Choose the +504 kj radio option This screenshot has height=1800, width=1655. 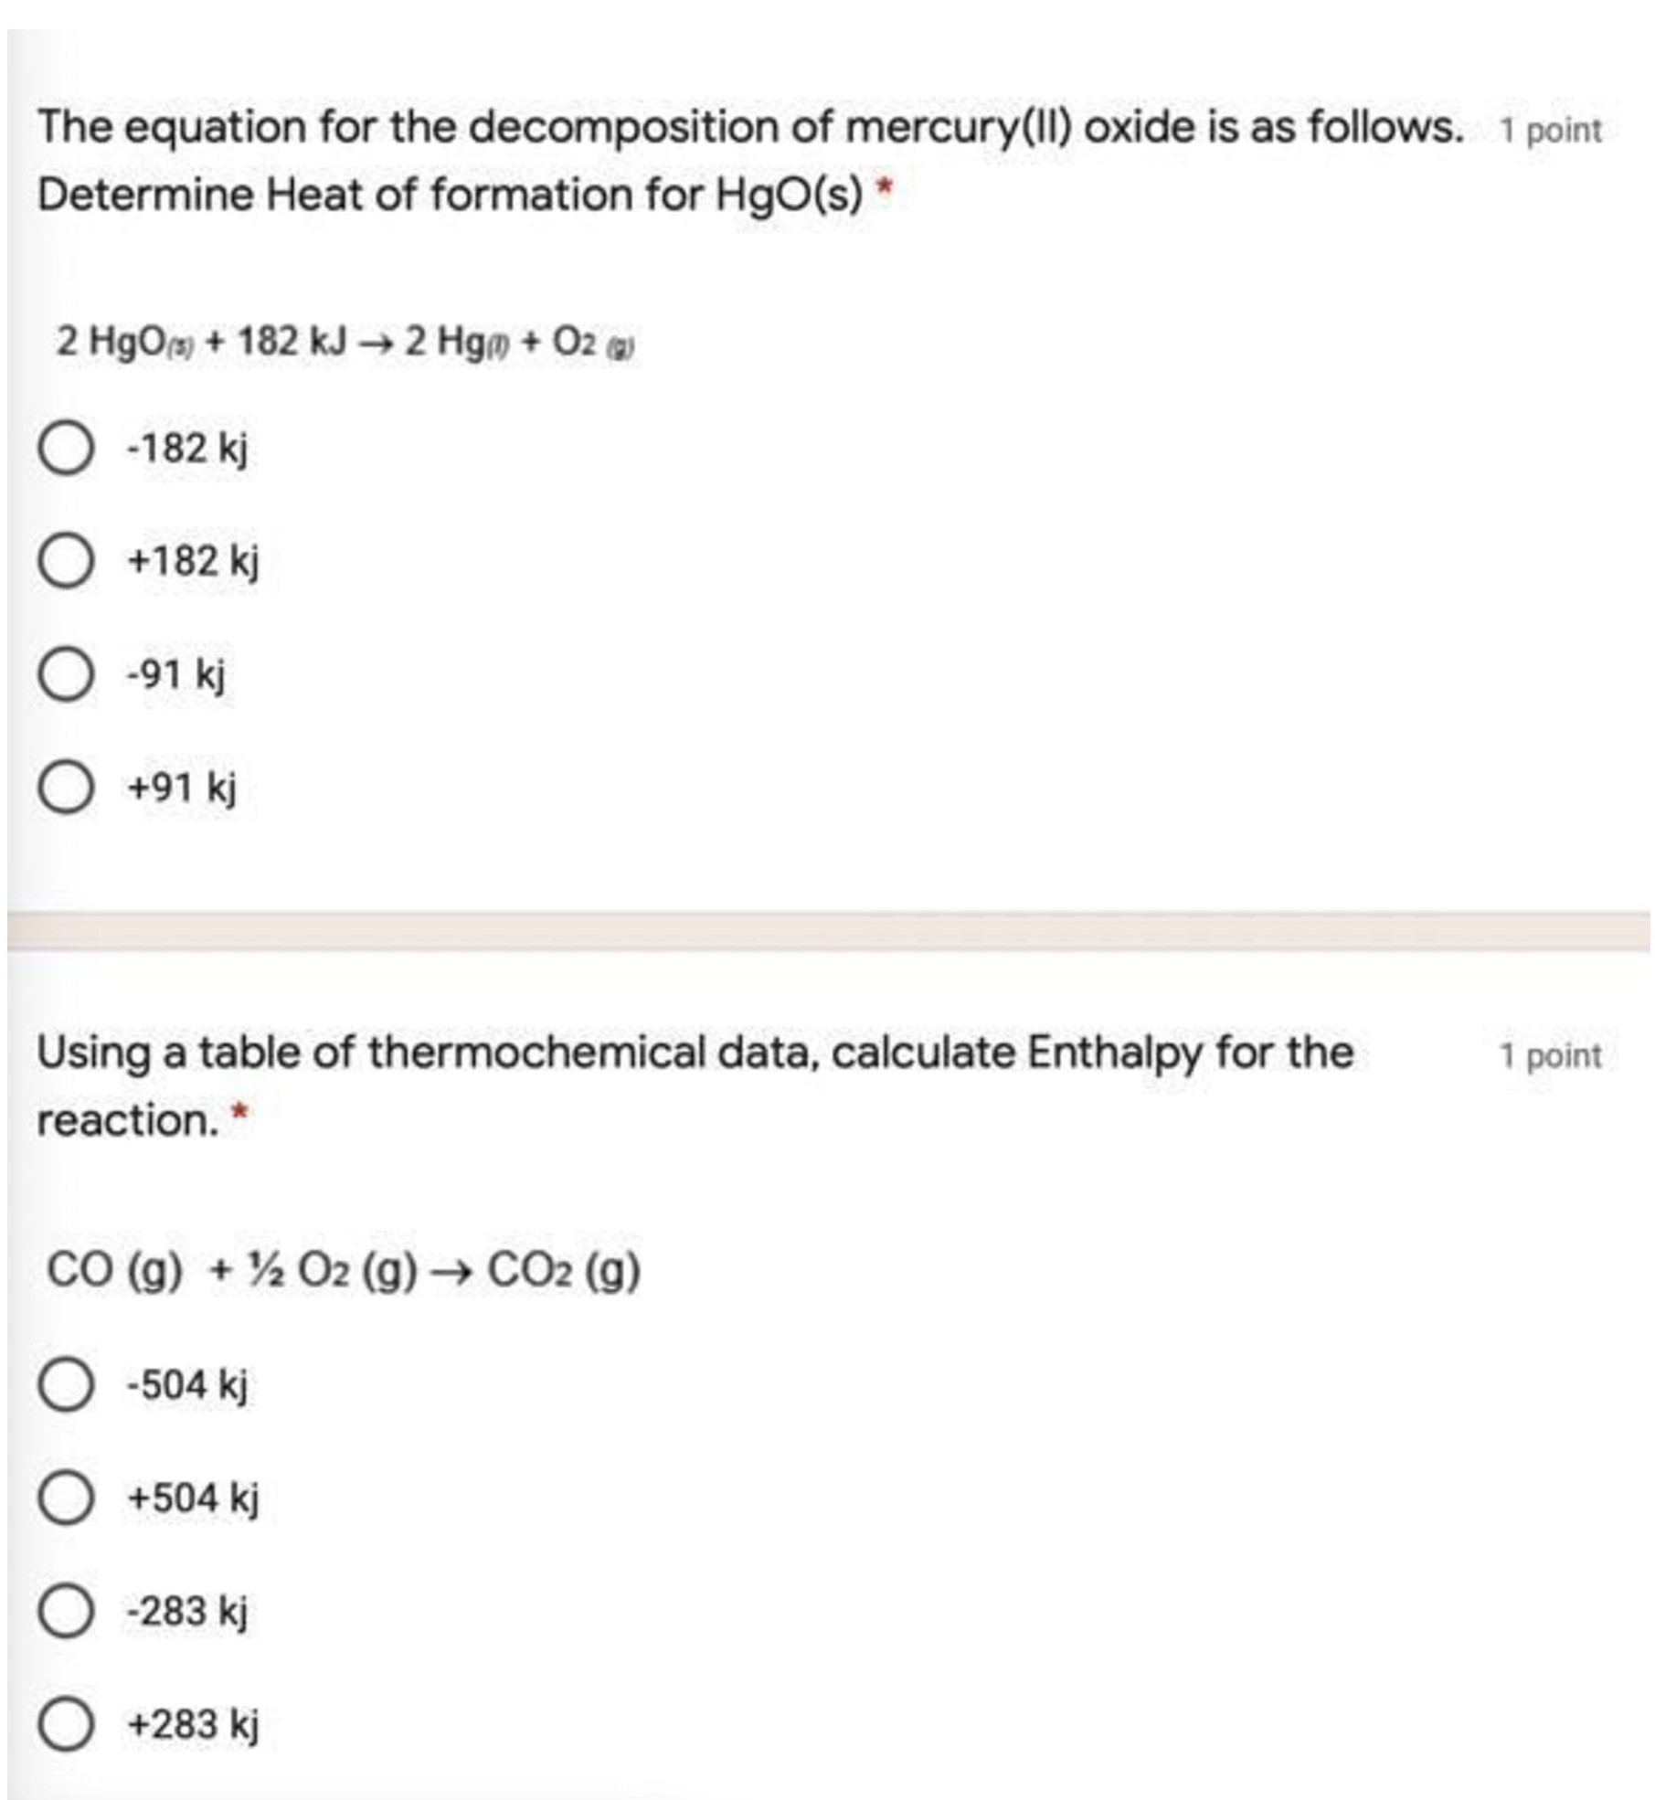pos(66,1498)
